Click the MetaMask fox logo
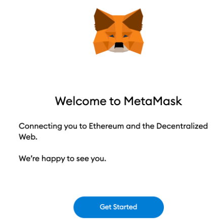This screenshot has width=220, height=223. [x=118, y=31]
